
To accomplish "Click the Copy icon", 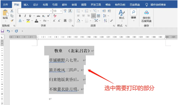I will pyautogui.click(x=12, y=16).
